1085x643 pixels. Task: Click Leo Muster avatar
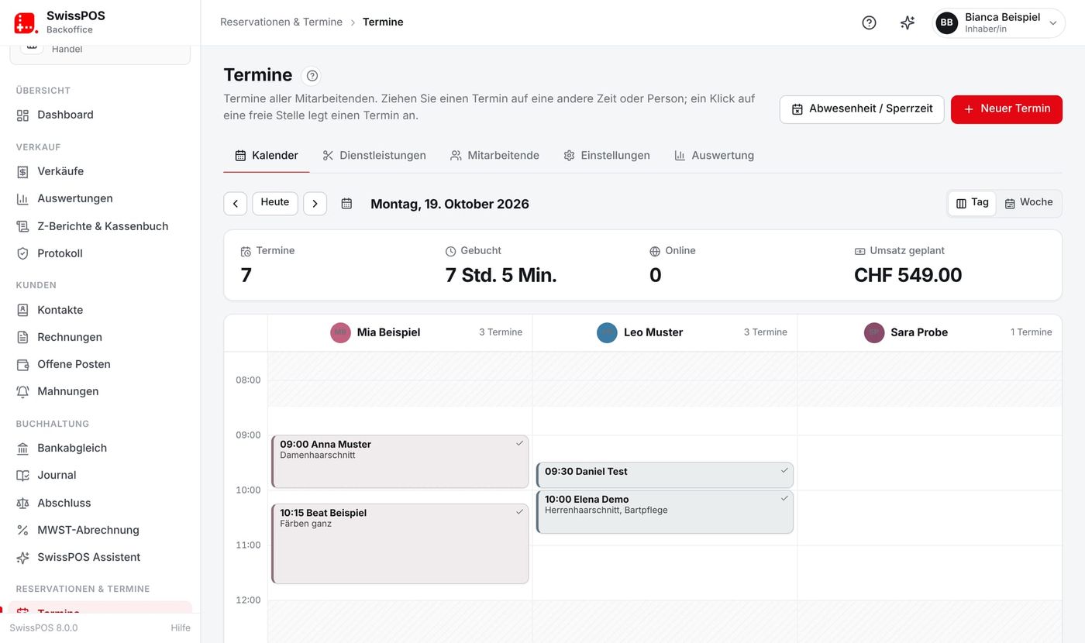tap(607, 332)
